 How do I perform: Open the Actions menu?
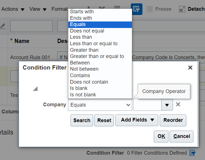tap(13, 9)
